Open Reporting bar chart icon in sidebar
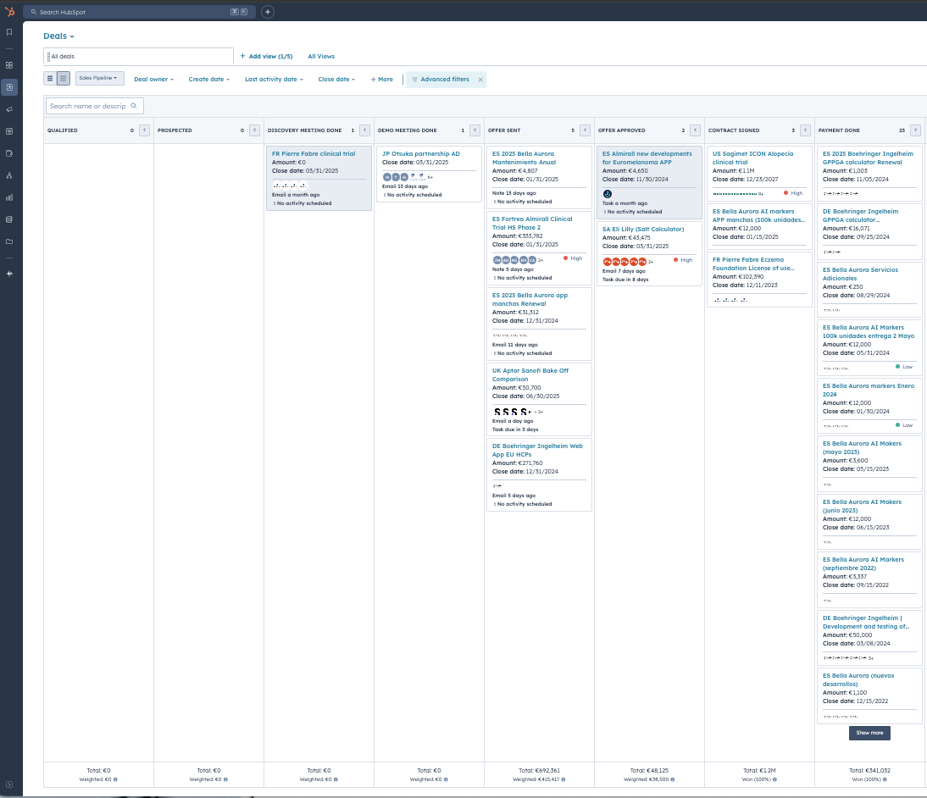This screenshot has width=927, height=798. pyautogui.click(x=9, y=197)
